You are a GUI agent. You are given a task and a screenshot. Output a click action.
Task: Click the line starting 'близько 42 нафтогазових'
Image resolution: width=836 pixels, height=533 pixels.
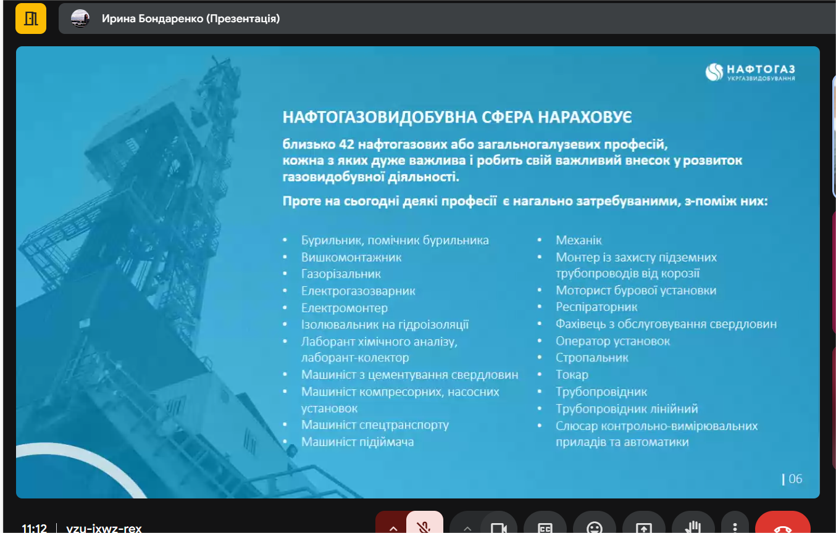(475, 145)
